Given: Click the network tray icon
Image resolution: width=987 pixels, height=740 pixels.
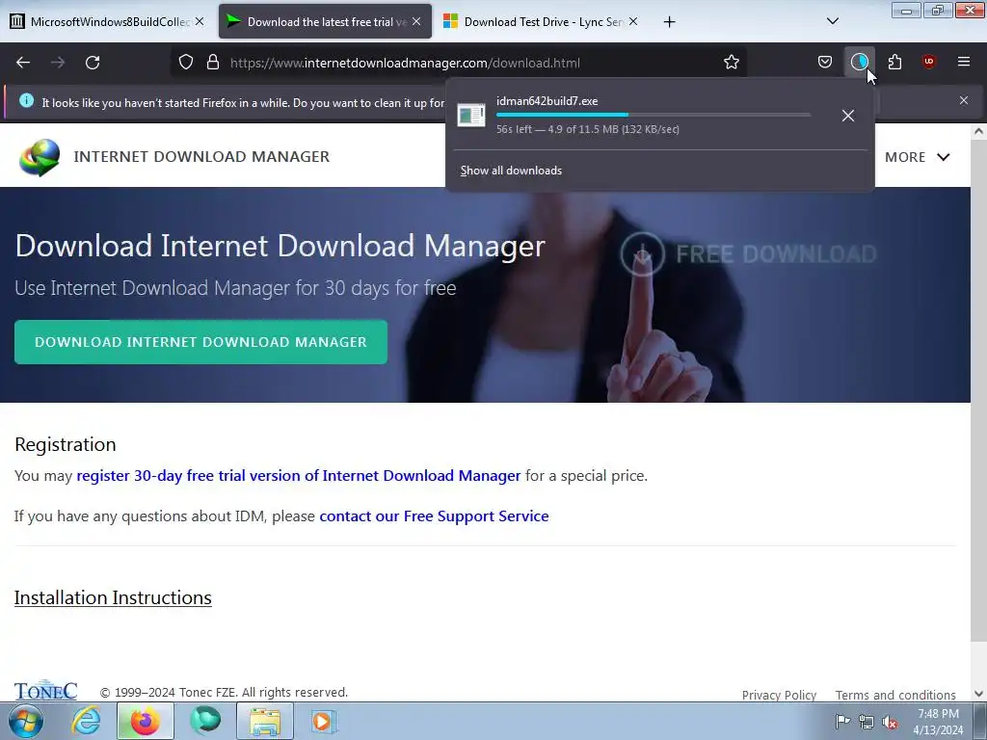Looking at the screenshot, I should coord(867,722).
